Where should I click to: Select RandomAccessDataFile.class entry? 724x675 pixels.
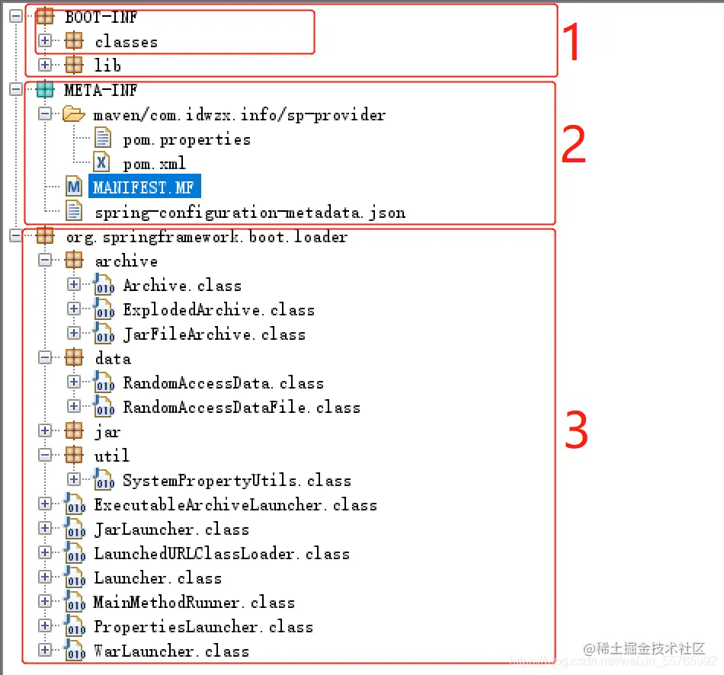coord(242,407)
